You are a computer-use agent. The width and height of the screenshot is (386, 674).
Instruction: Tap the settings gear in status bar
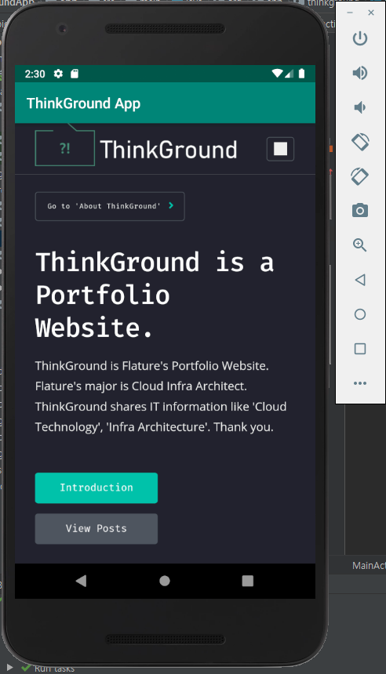click(58, 74)
